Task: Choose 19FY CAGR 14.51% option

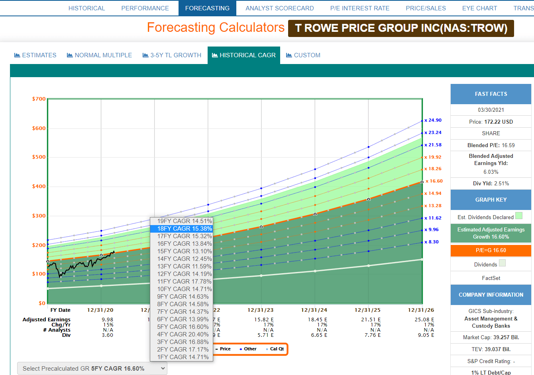Action: (181, 221)
